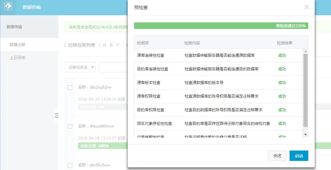Click 成功 result of 源库版本检查
Viewport: 331px width, 170px height.
coord(282,83)
